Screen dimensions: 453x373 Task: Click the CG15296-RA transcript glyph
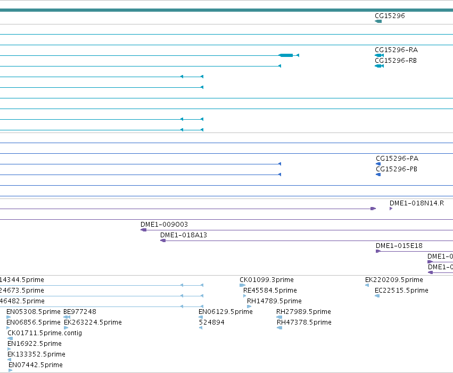380,55
